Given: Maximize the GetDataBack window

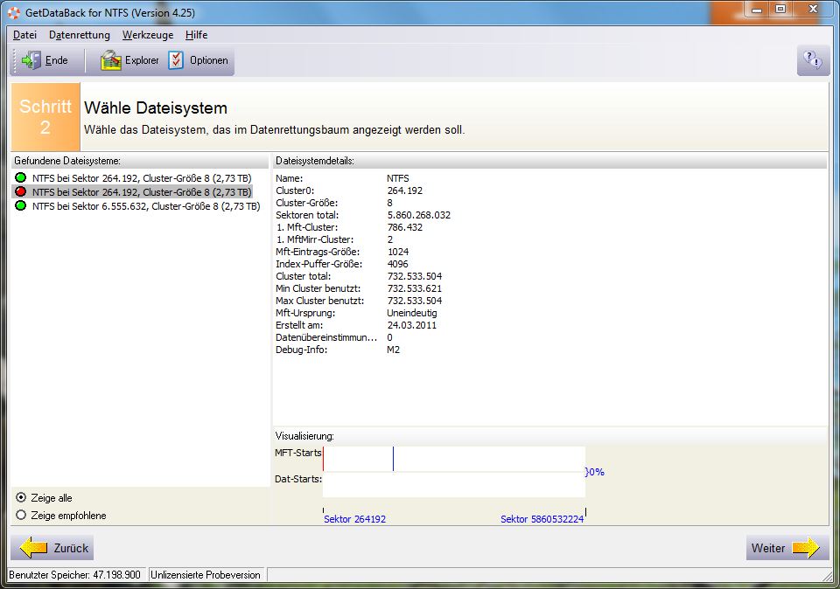Looking at the screenshot, I should pyautogui.click(x=780, y=9).
